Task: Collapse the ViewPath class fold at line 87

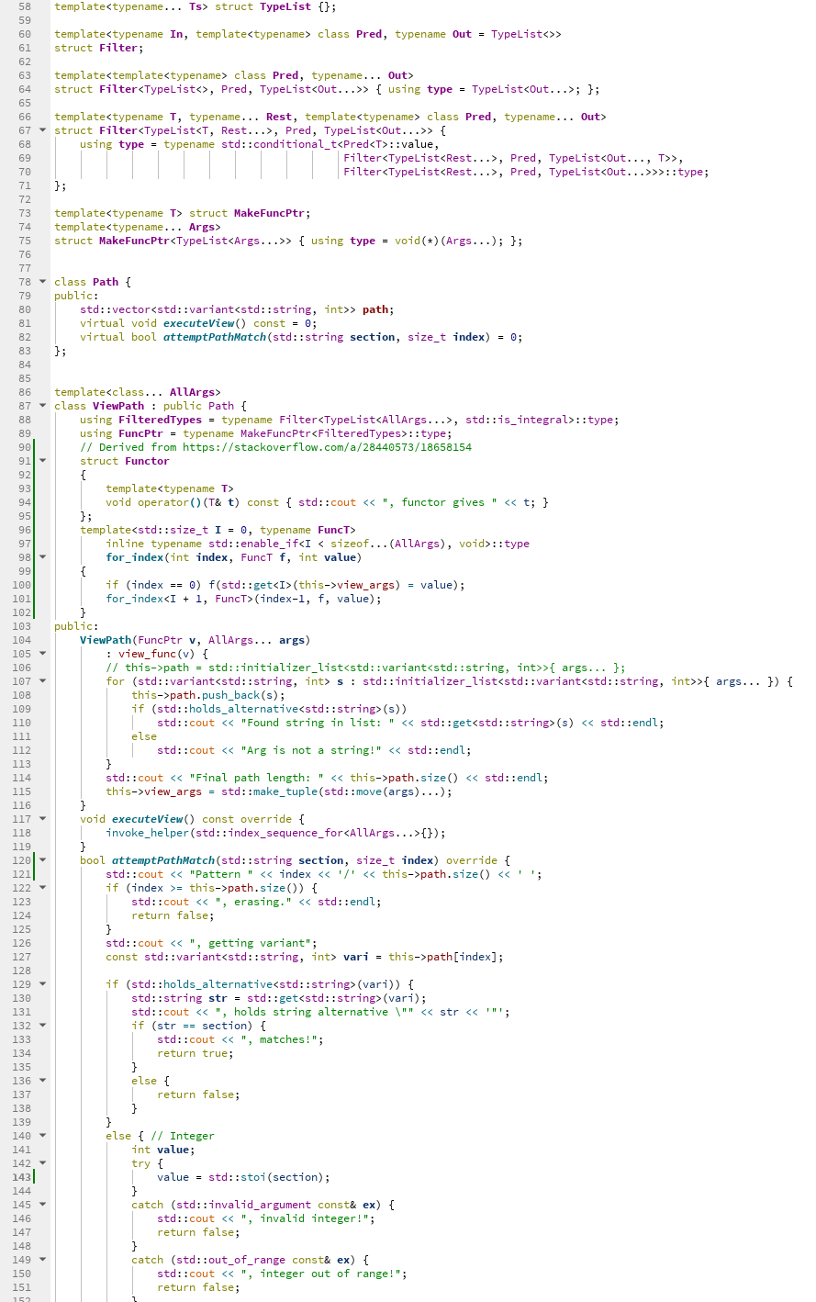Action: coord(42,406)
